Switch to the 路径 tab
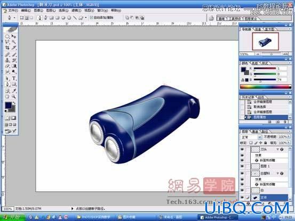 click(265, 132)
